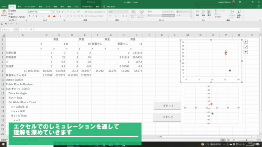This screenshot has height=147, width=262.
Task: Click the Insert cells icon
Action: click(x=198, y=12)
